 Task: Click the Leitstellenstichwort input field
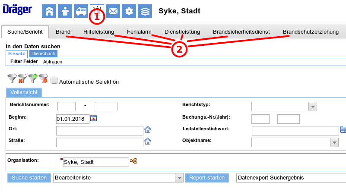coord(295,130)
